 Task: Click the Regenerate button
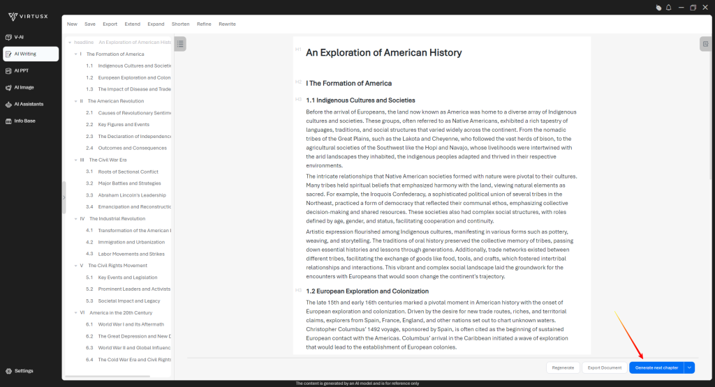click(x=563, y=367)
